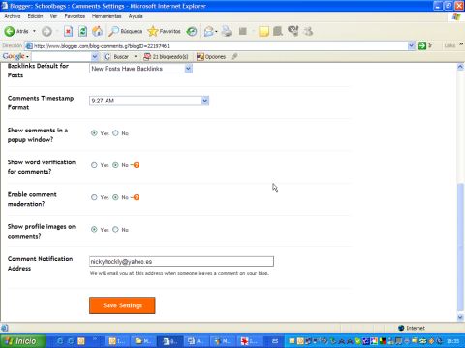Click the Comment Notification Address field
The image size is (465, 348).
[181, 261]
